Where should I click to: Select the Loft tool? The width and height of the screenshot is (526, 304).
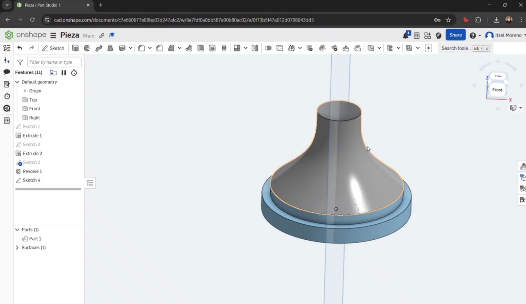click(110, 48)
